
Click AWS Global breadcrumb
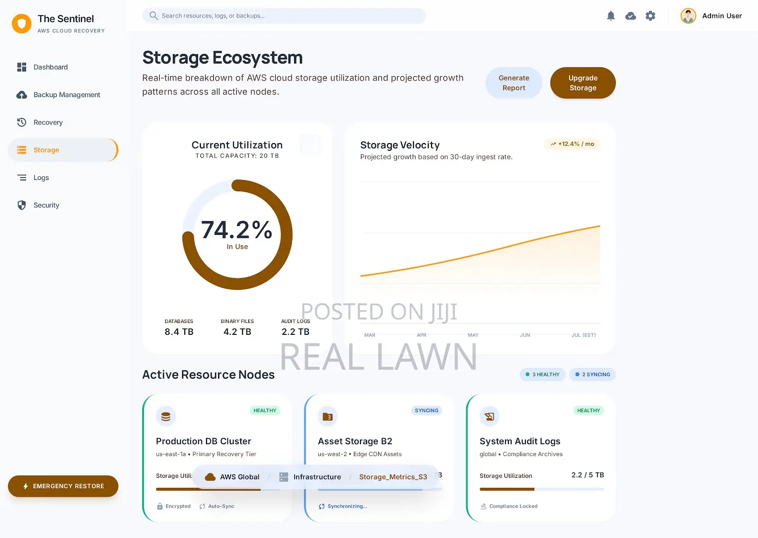point(232,477)
